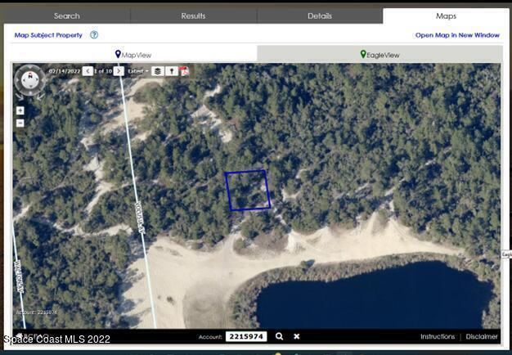Expand the Latest dropdown

138,71
